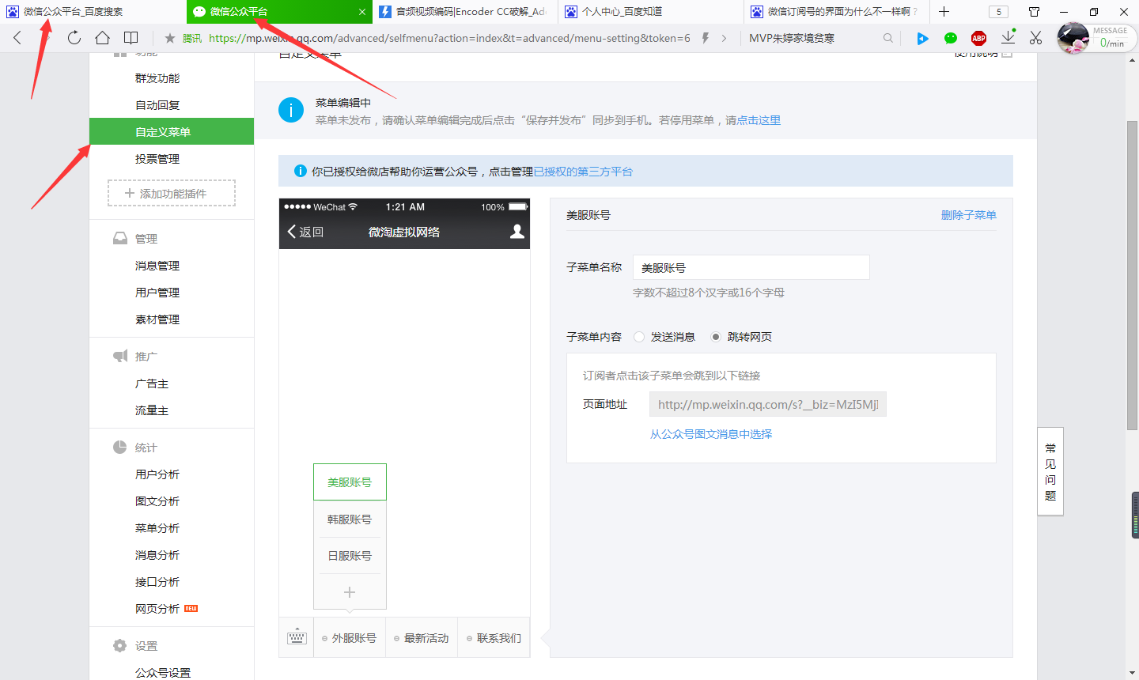Open 网页分析 in sidebar
1139x680 pixels.
click(x=157, y=609)
